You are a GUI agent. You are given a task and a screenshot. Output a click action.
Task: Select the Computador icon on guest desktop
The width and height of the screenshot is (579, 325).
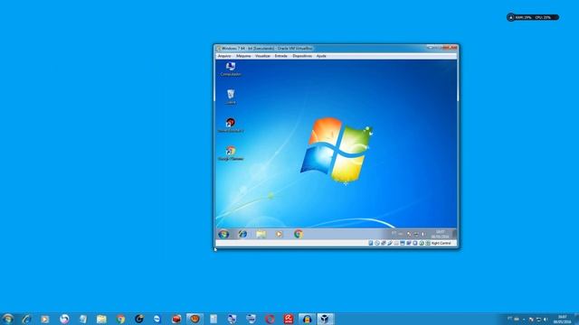coord(231,69)
